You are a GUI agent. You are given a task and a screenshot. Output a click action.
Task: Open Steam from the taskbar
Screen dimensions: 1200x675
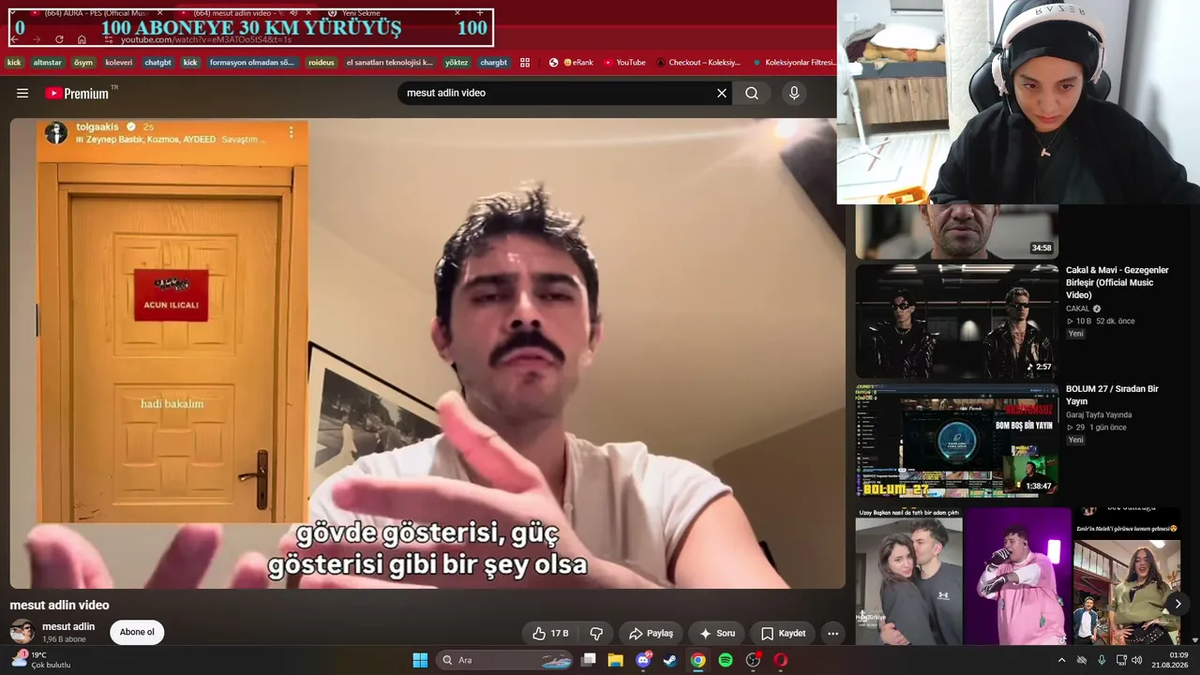pyautogui.click(x=670, y=660)
